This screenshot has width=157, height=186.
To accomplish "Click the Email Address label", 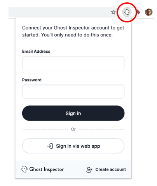I will pos(36,52).
